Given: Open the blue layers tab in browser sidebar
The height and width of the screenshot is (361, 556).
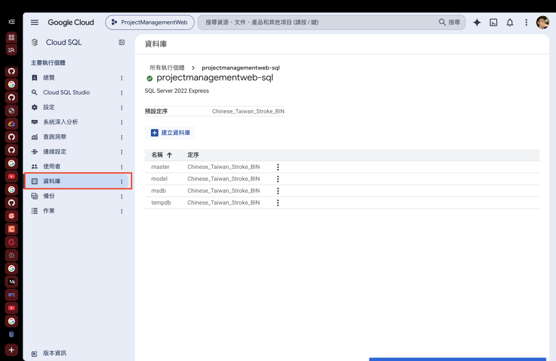Looking at the screenshot, I should pyautogui.click(x=11, y=334).
